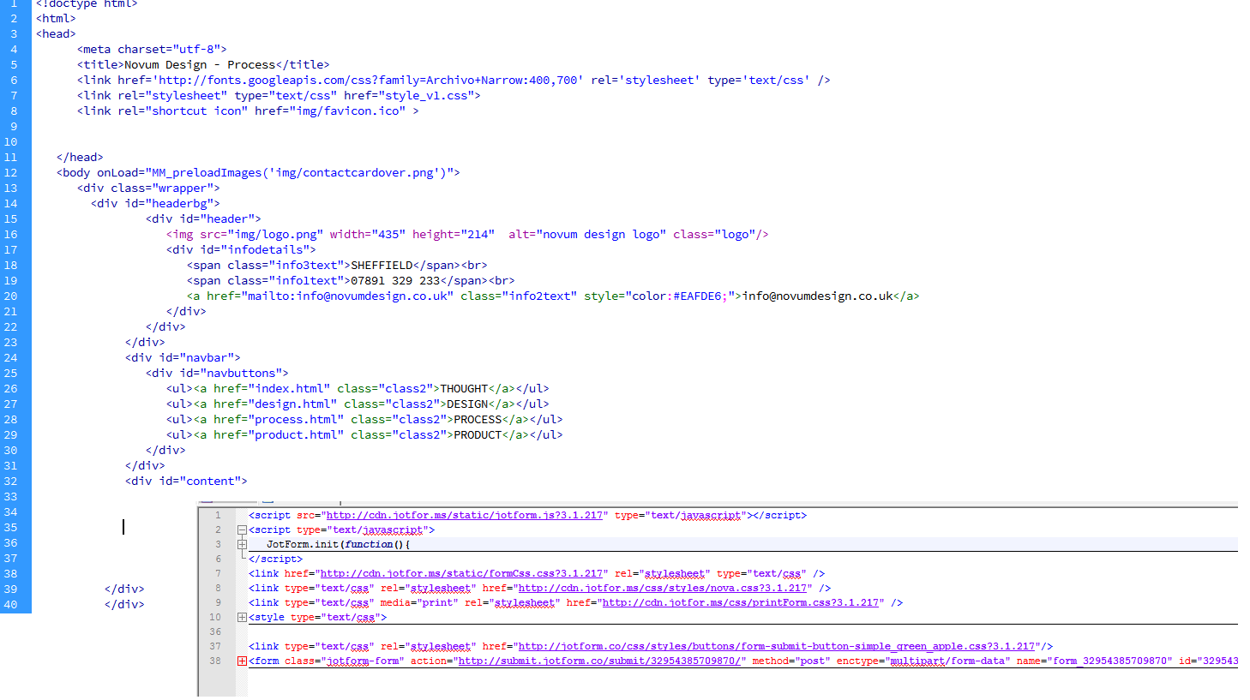The width and height of the screenshot is (1250, 700).
Task: Expand the JotForm.init function fold
Action: click(242, 545)
